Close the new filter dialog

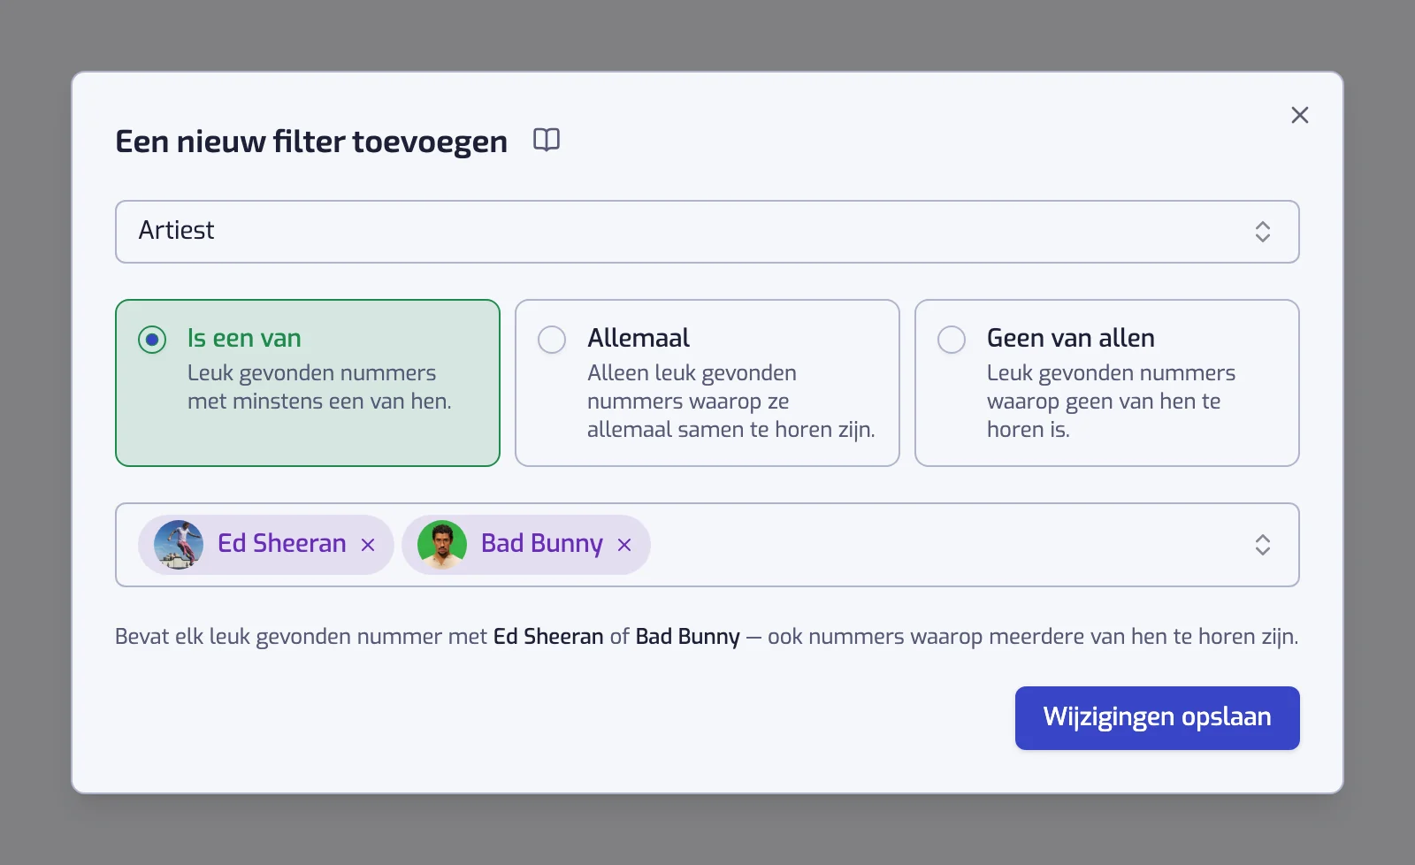pos(1299,115)
